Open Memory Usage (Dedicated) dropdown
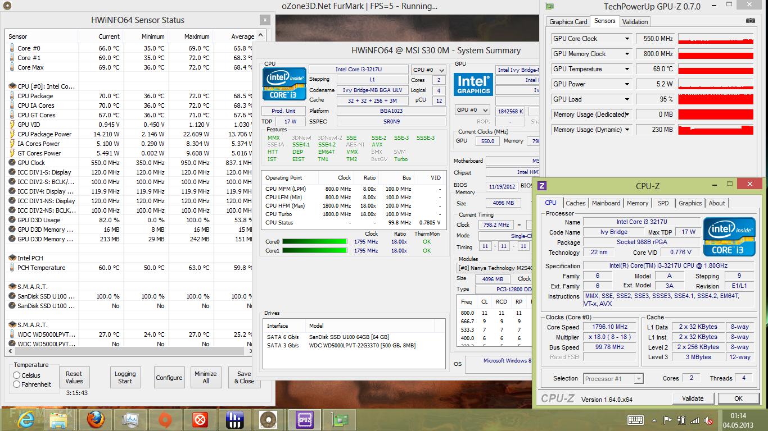768x431 pixels. point(627,114)
